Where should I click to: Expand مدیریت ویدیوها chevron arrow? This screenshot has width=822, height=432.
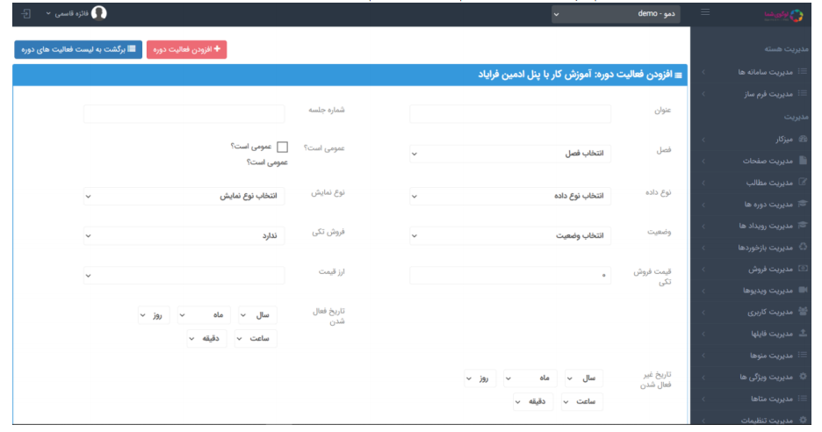coord(703,291)
